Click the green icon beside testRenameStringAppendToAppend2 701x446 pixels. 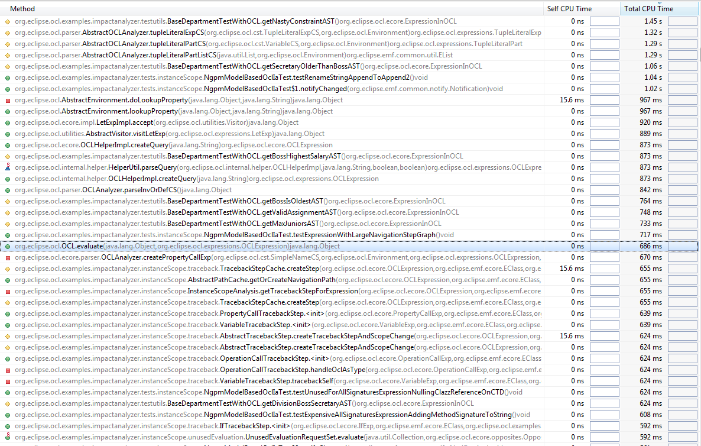8,78
